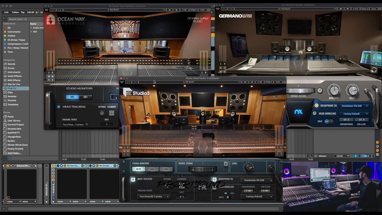Go to previous preset in Abbey Road toolbar

tap(245, 82)
